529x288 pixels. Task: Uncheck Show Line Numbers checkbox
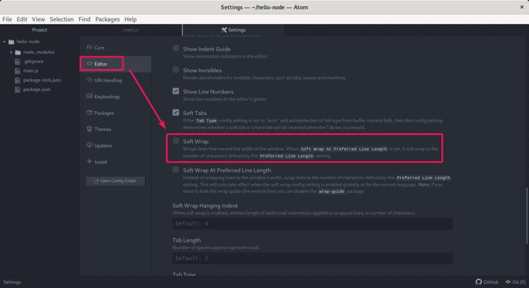click(x=176, y=91)
